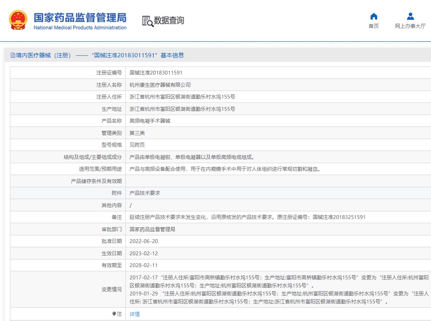Viewport: 431px width, 321px height.
Task: Go to 首页 via the house icon
Action: click(x=374, y=16)
